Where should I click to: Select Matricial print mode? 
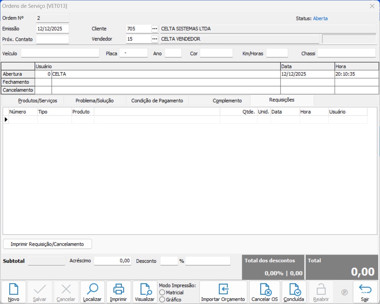[162, 293]
